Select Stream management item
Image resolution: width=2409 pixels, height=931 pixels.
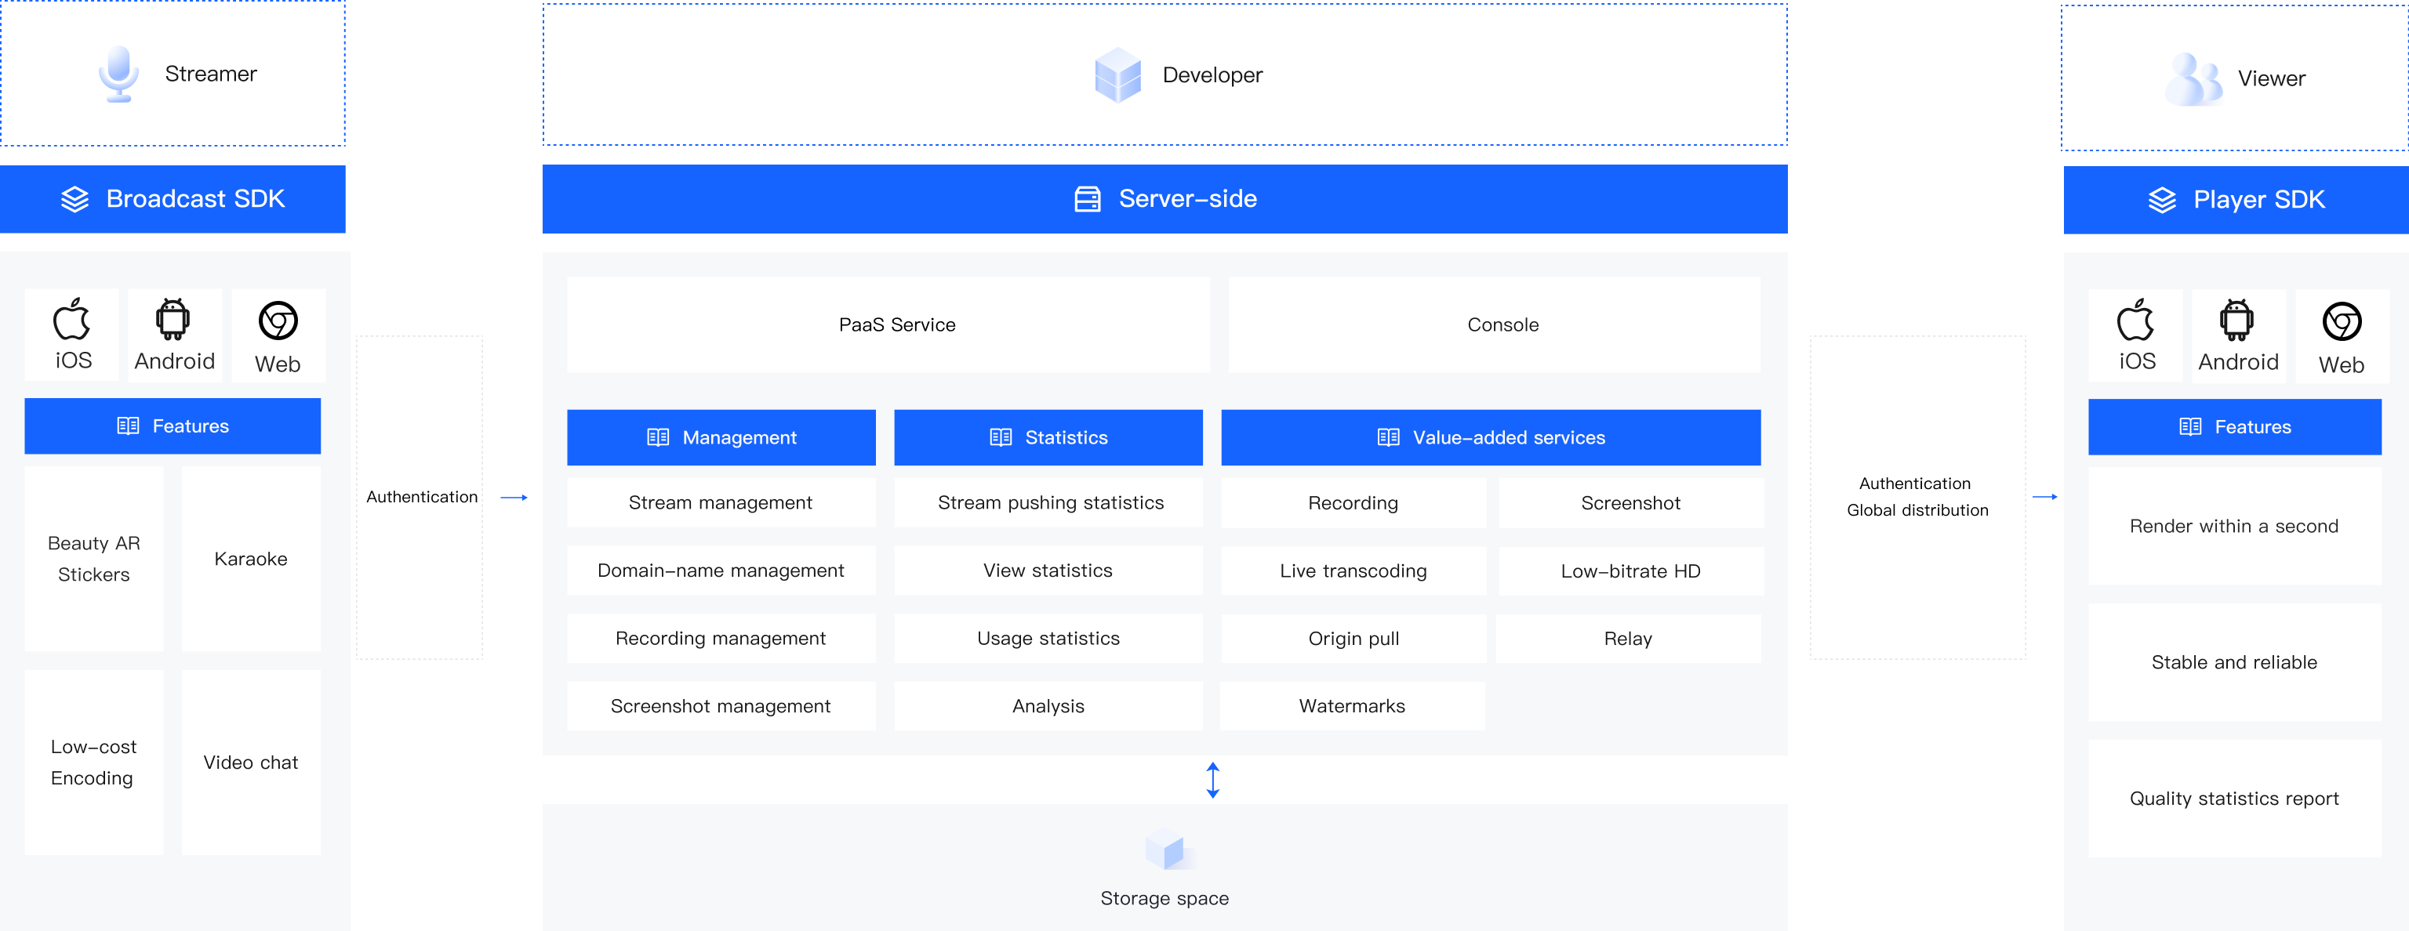coord(720,503)
